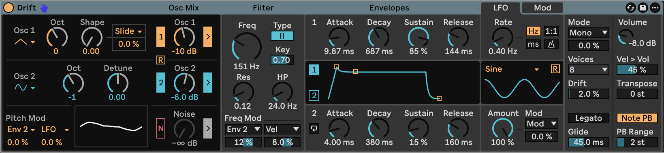Toggle oscillator 2 on/off button
664x153 pixels.
(161, 83)
